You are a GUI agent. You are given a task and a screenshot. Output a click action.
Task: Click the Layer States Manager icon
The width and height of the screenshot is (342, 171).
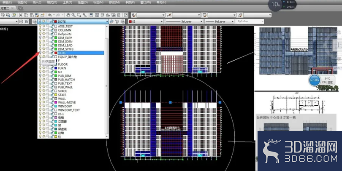(x=122, y=21)
